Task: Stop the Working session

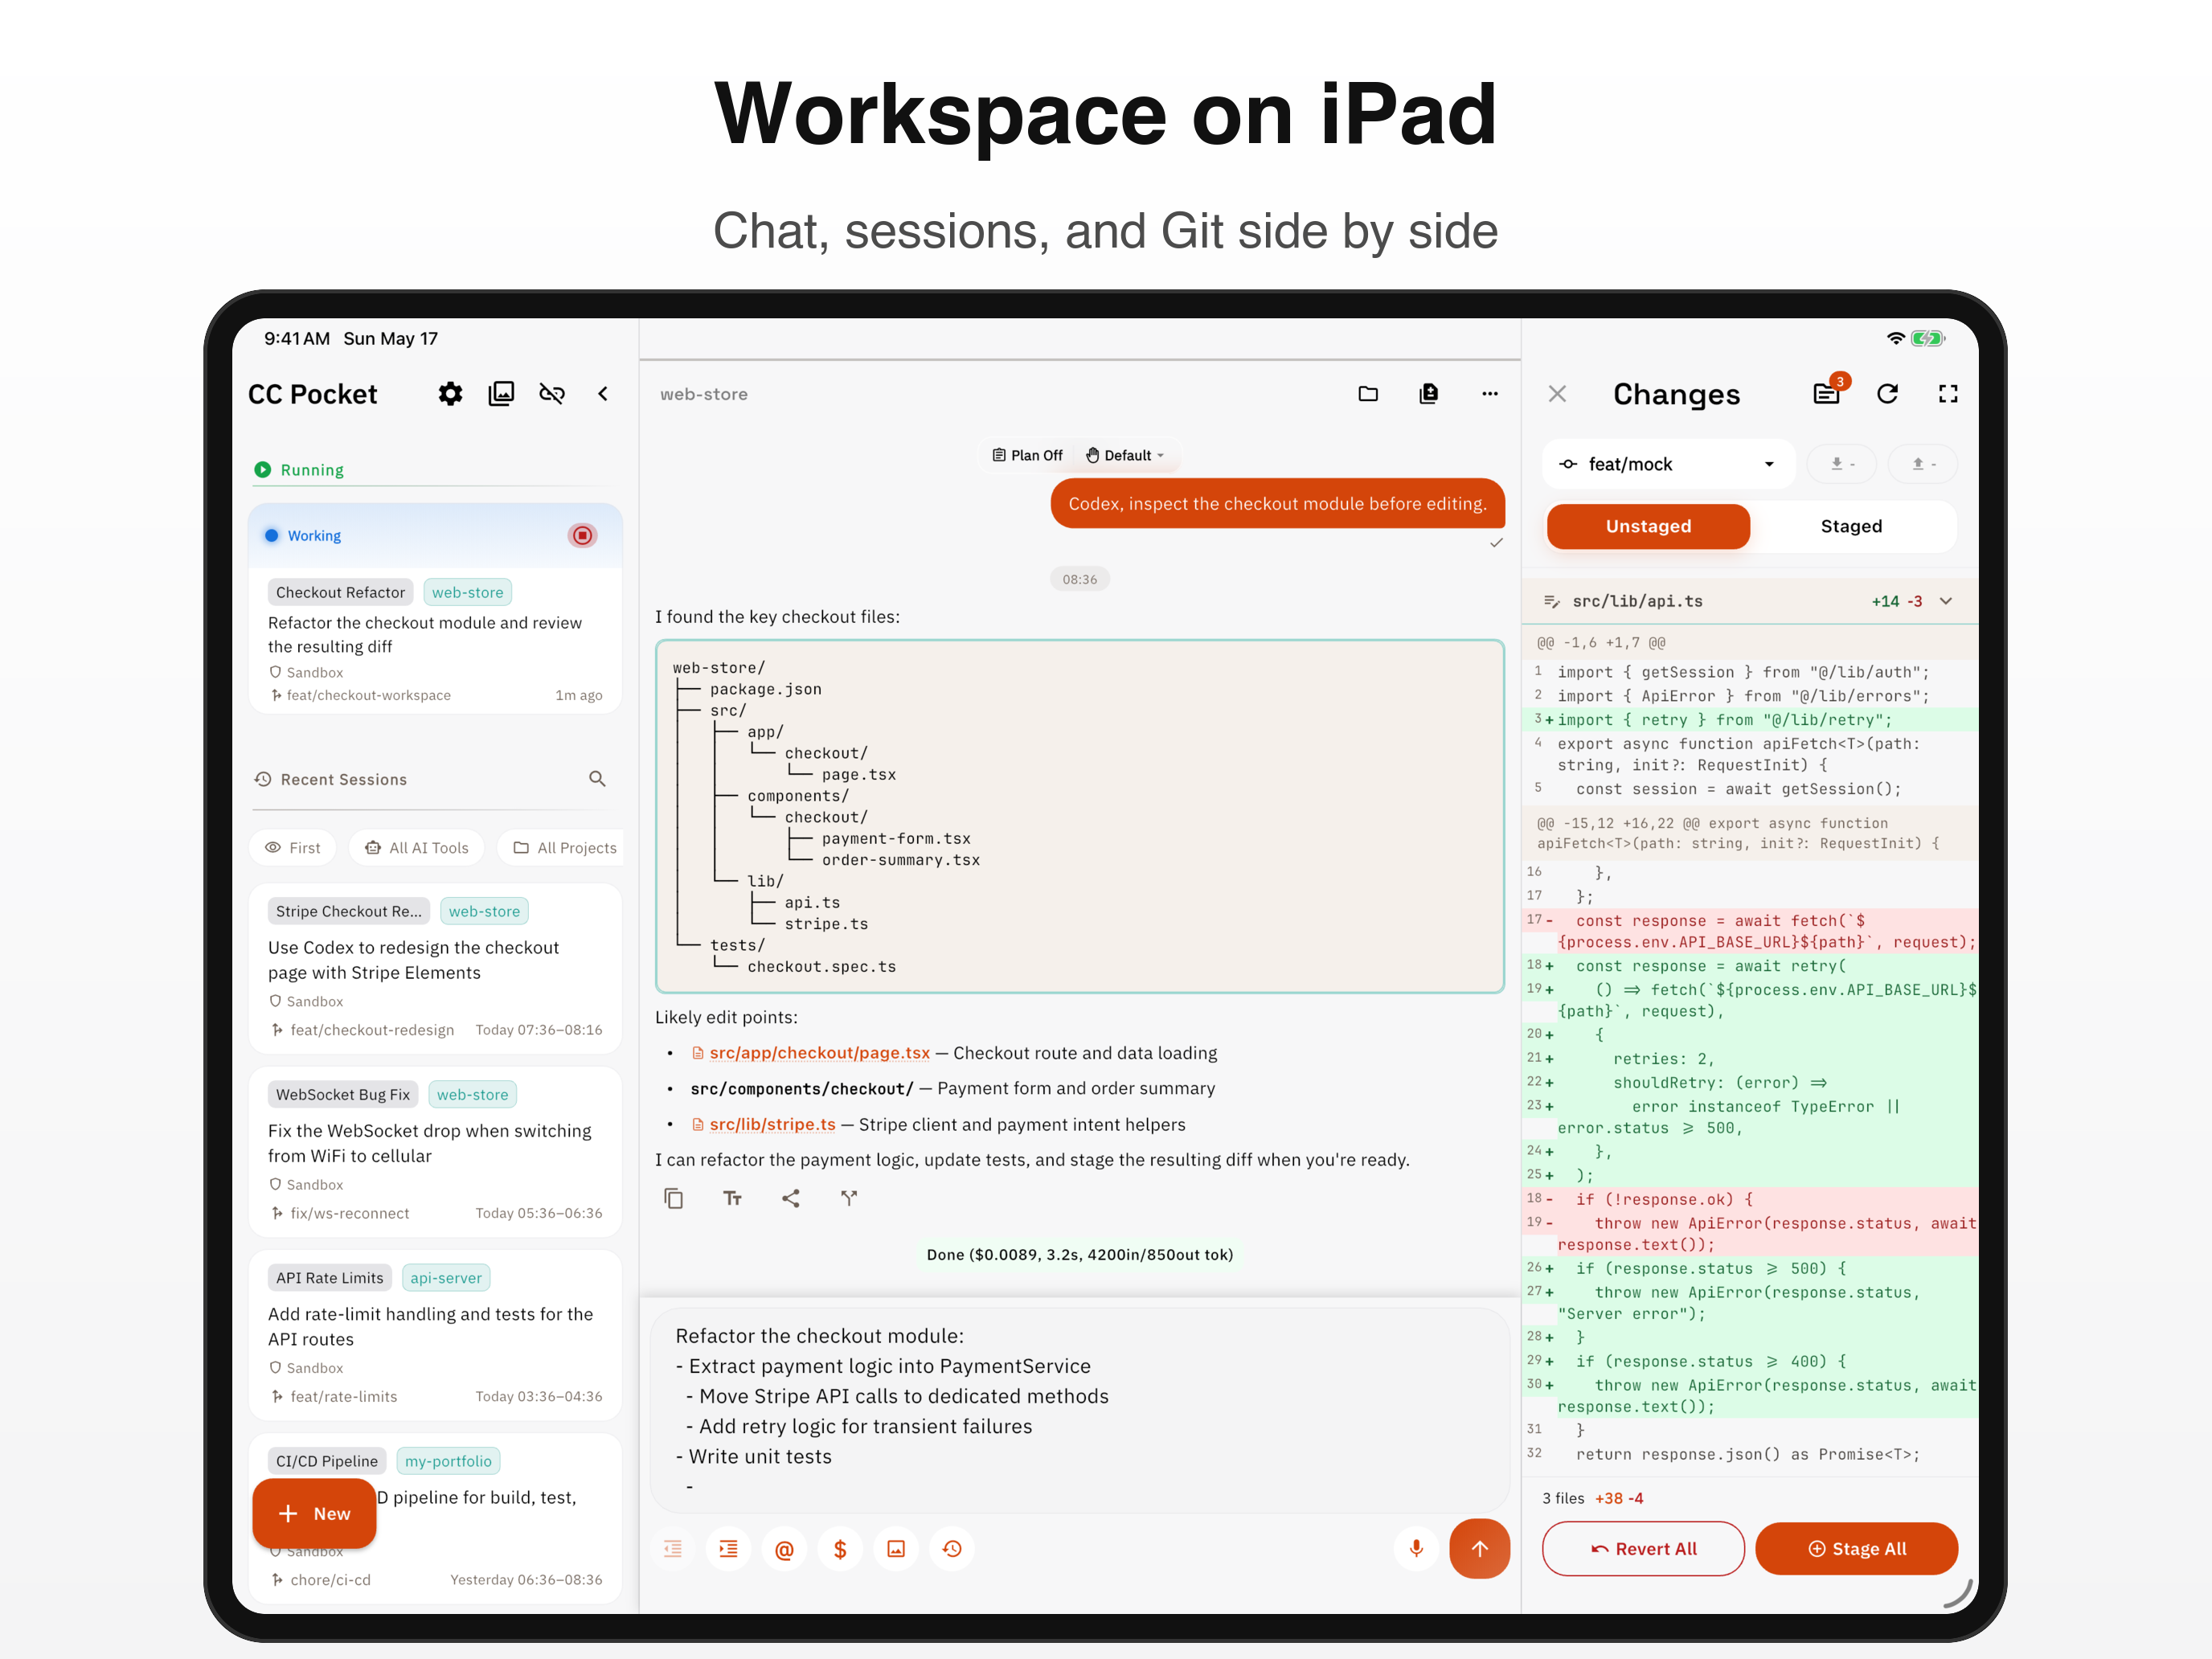Action: 583,536
